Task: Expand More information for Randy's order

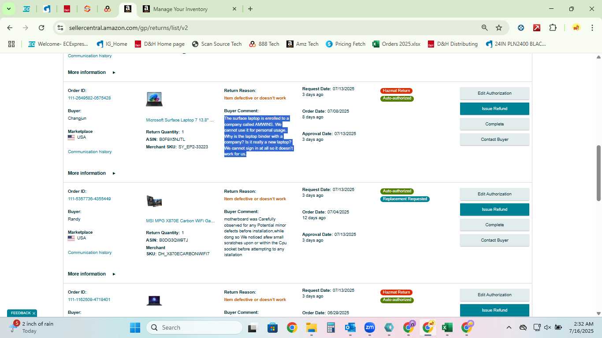Action: (92, 274)
